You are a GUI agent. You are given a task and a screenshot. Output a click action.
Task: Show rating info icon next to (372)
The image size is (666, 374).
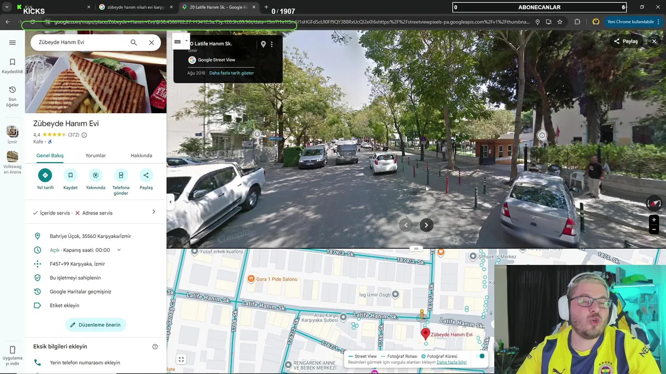[x=84, y=135]
